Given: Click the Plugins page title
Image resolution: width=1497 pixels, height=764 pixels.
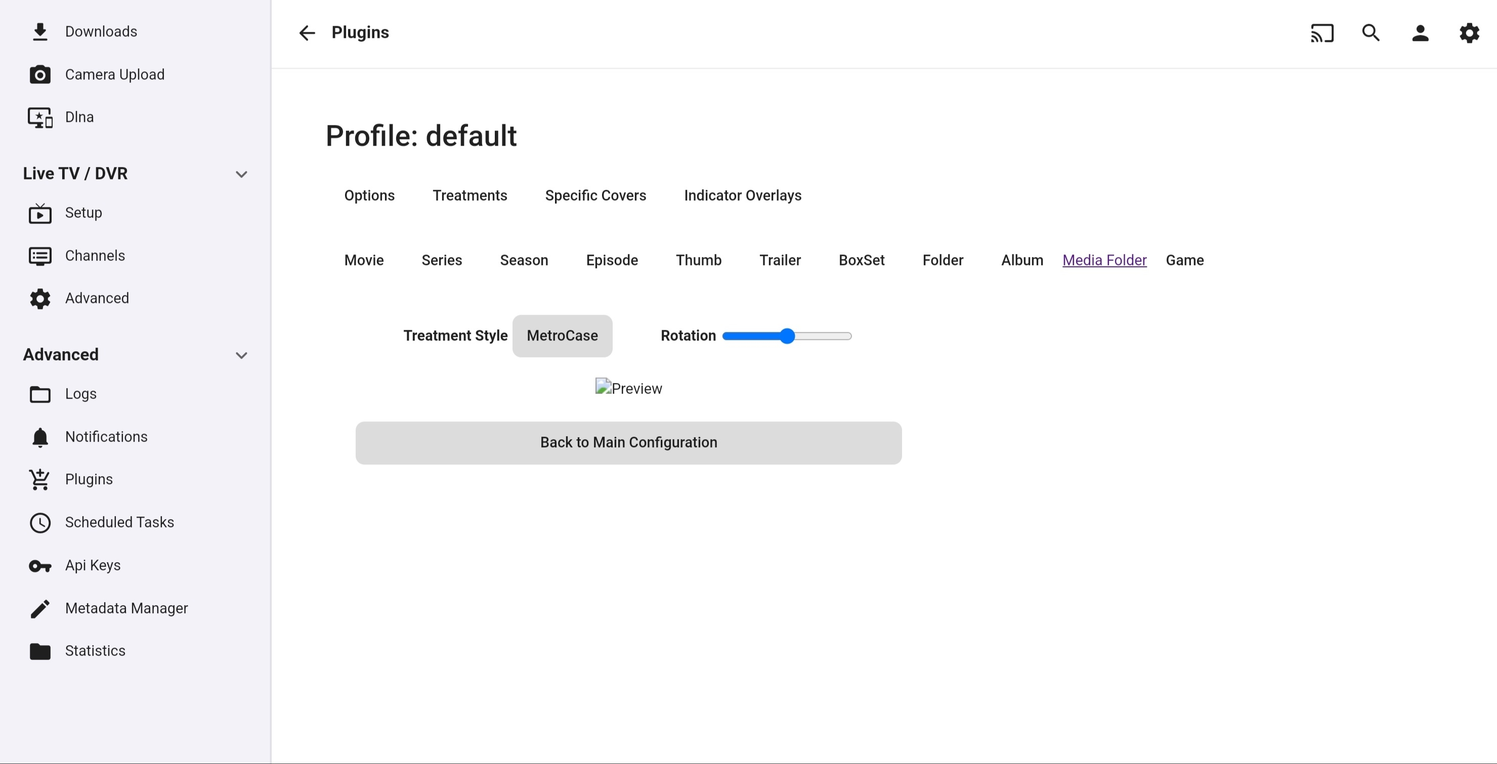Looking at the screenshot, I should pyautogui.click(x=360, y=32).
